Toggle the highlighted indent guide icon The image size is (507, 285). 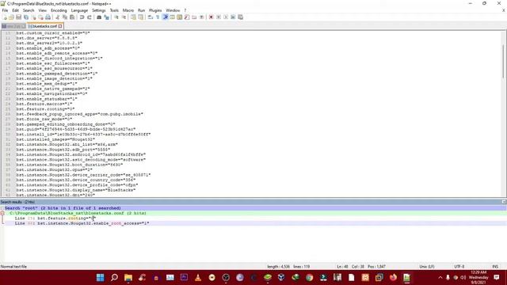[x=166, y=17]
